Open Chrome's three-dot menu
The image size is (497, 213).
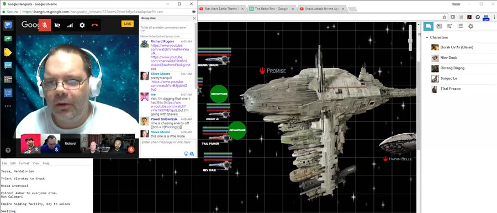coord(494,17)
